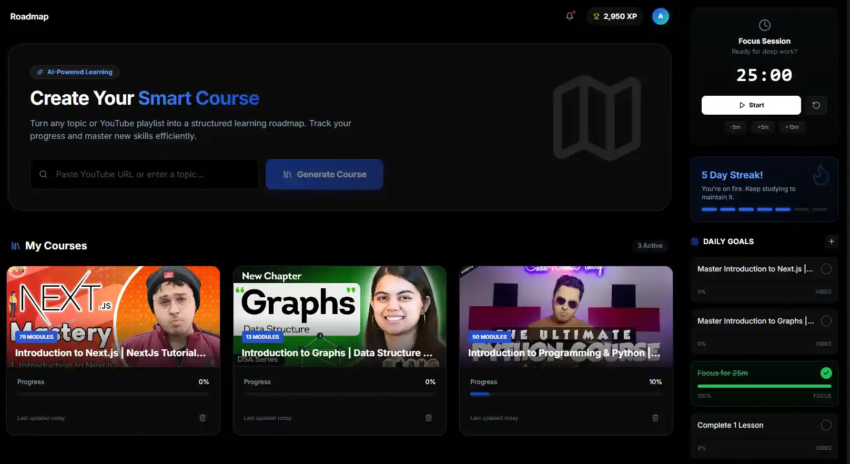Mark Complete 1 Lesson goal done

point(826,425)
